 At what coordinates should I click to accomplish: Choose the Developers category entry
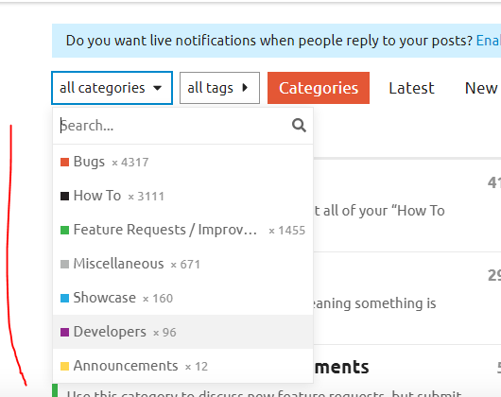(182, 332)
